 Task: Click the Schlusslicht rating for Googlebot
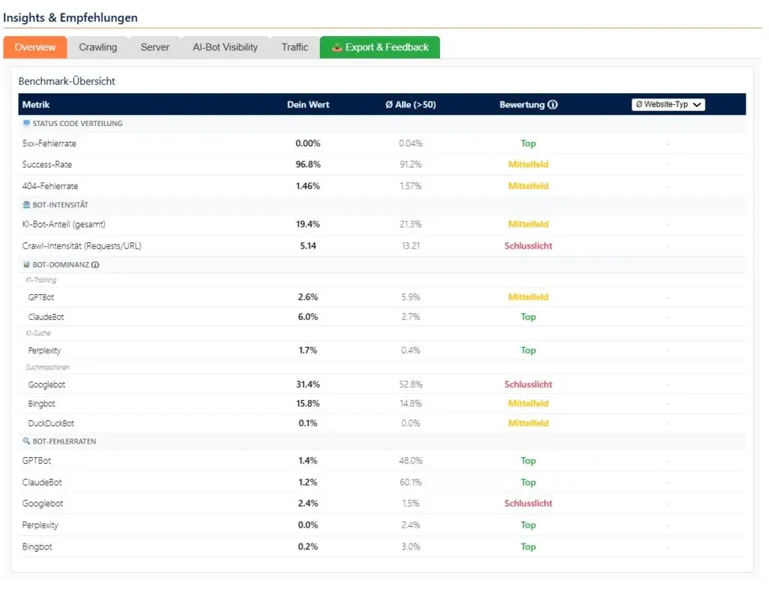point(528,384)
